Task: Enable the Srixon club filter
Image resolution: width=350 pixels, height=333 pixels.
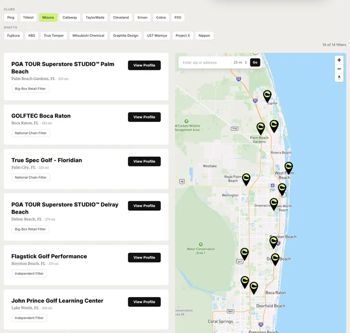Action: 142,17
